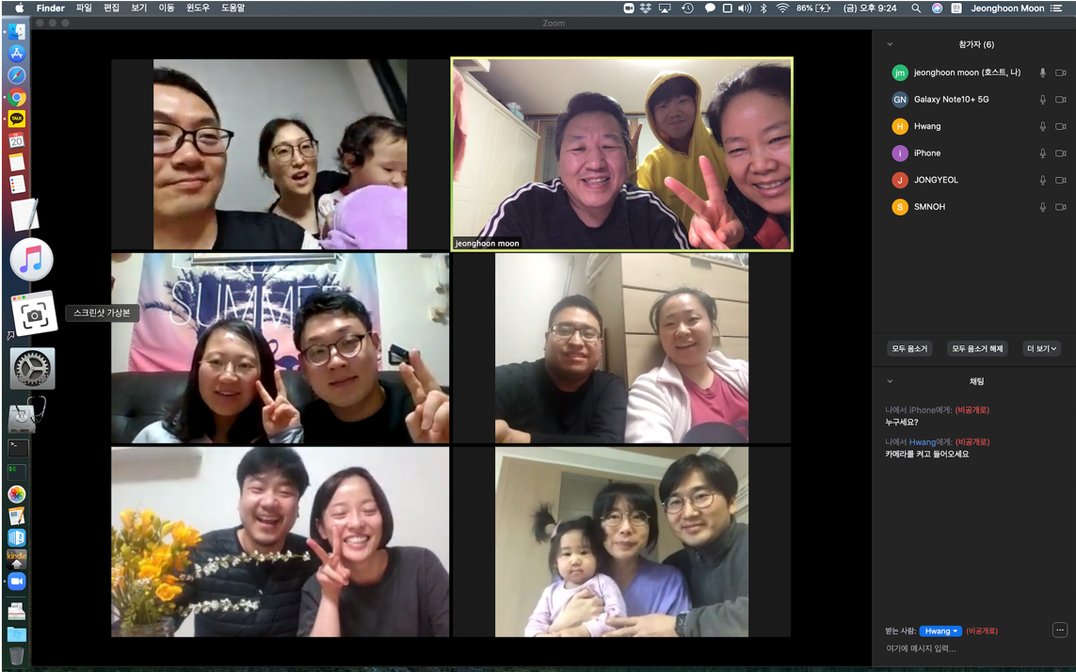Click camera icon in the iPhone participant row

pyautogui.click(x=1060, y=153)
